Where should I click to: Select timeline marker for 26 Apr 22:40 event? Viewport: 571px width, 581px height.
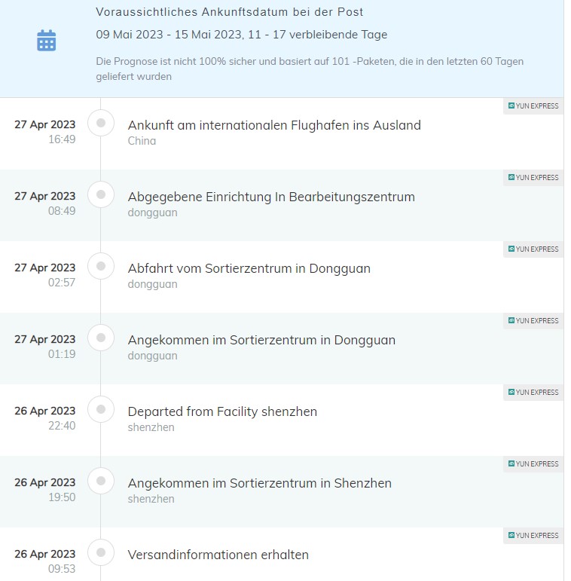point(101,409)
